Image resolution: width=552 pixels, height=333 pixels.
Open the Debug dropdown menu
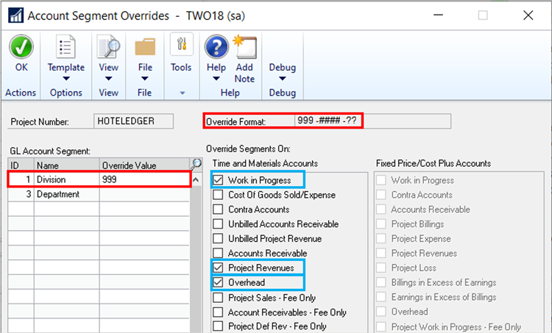(283, 79)
